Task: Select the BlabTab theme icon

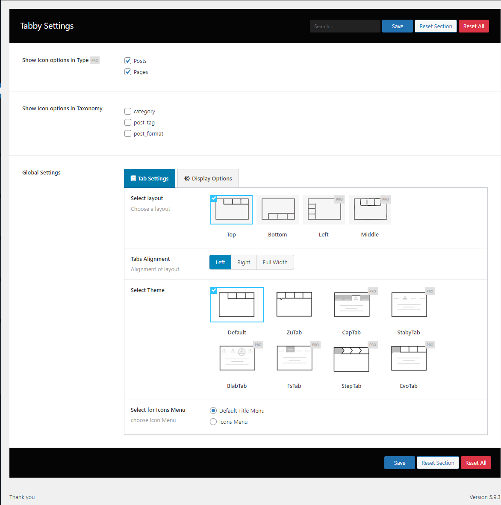Action: click(237, 358)
